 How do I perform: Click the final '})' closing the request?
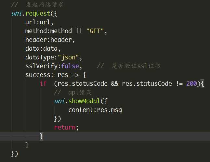tap(14, 154)
